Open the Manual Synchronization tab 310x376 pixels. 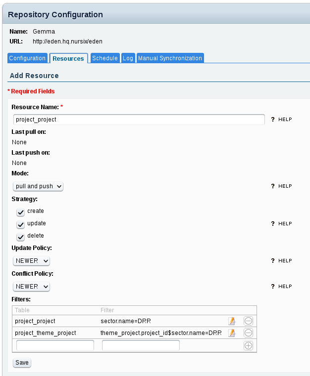[x=170, y=58]
